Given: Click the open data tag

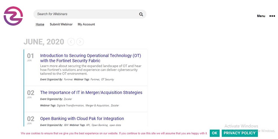Looking at the screenshot, I should (x=115, y=125).
